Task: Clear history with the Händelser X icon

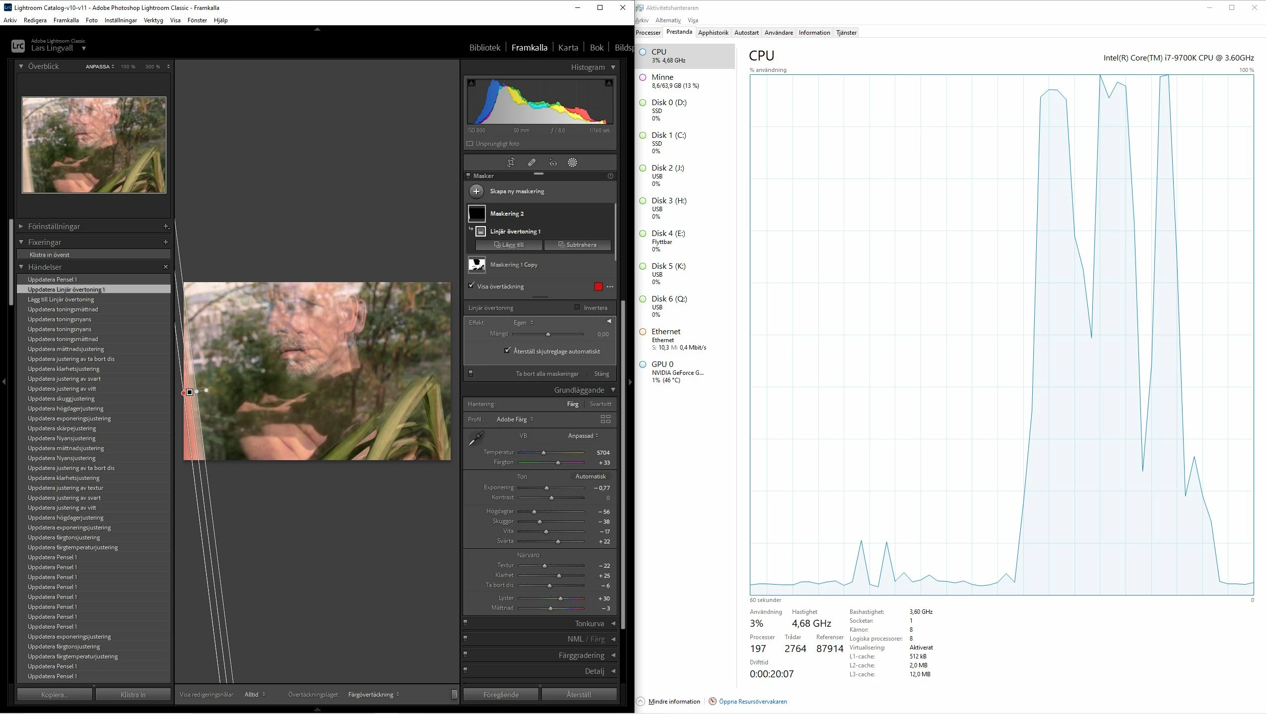Action: click(166, 267)
